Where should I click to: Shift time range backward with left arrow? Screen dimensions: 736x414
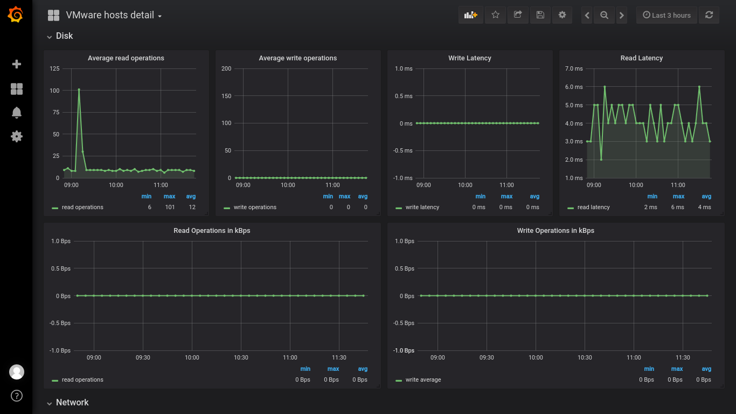587,15
